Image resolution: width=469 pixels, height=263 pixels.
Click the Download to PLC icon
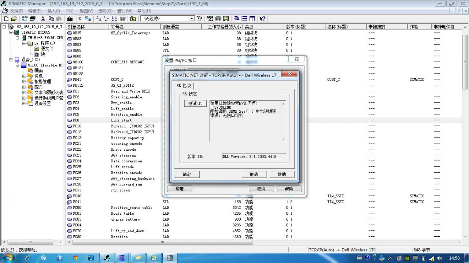pos(70,19)
